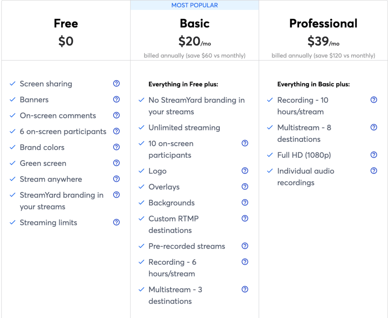This screenshot has width=388, height=318.
Task: Open help for Multistream - 3 destinations
Action: tap(245, 289)
